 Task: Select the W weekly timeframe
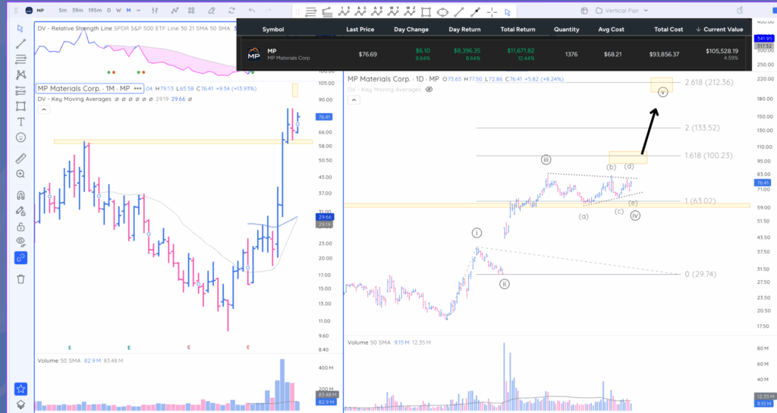tap(118, 11)
